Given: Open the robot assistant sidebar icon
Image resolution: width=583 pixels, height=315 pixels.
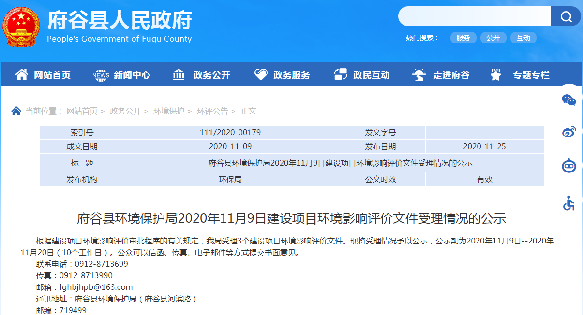Looking at the screenshot, I should 568,166.
